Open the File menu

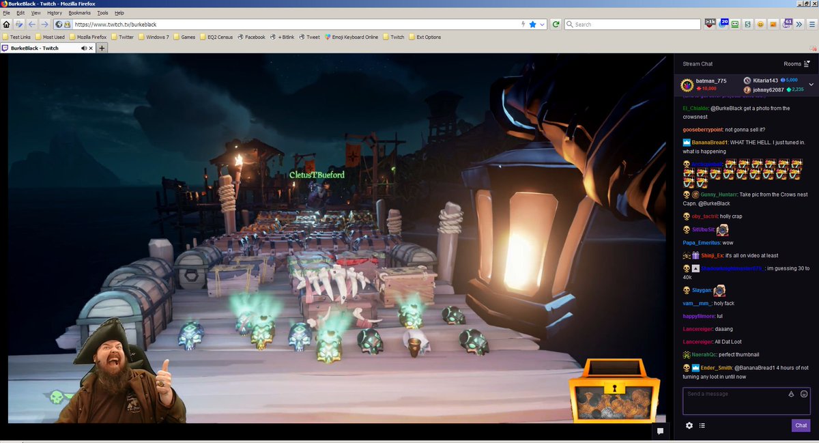click(7, 13)
